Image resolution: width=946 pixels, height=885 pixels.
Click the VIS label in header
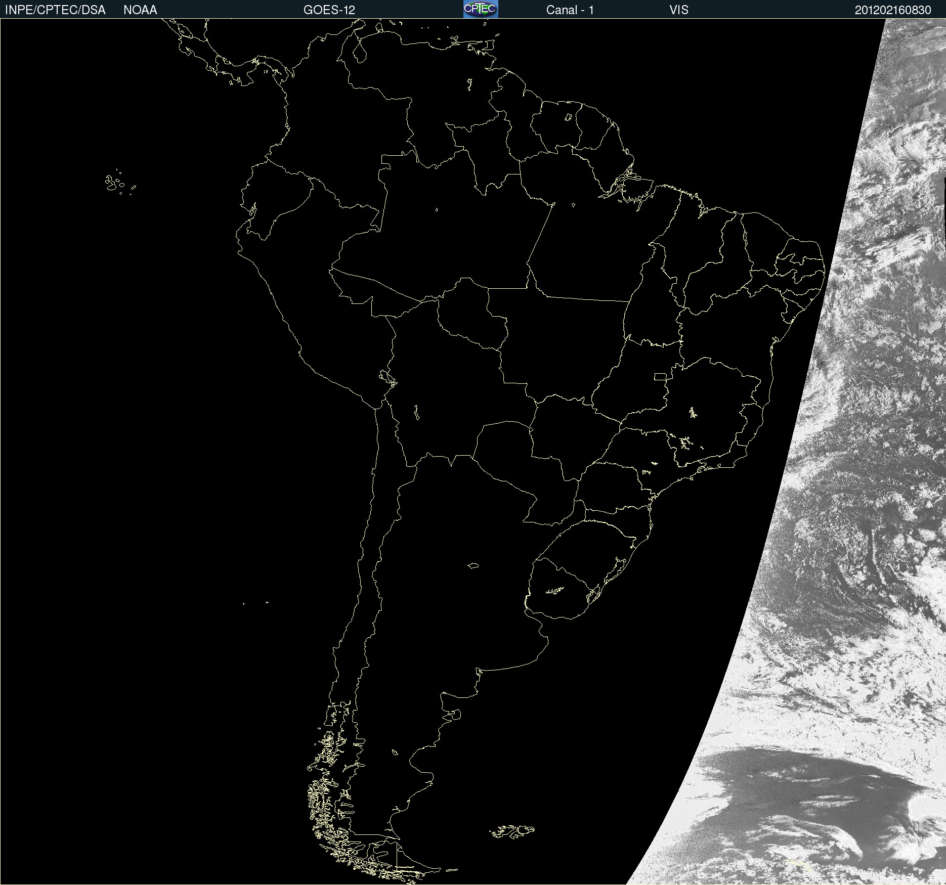pyautogui.click(x=679, y=10)
